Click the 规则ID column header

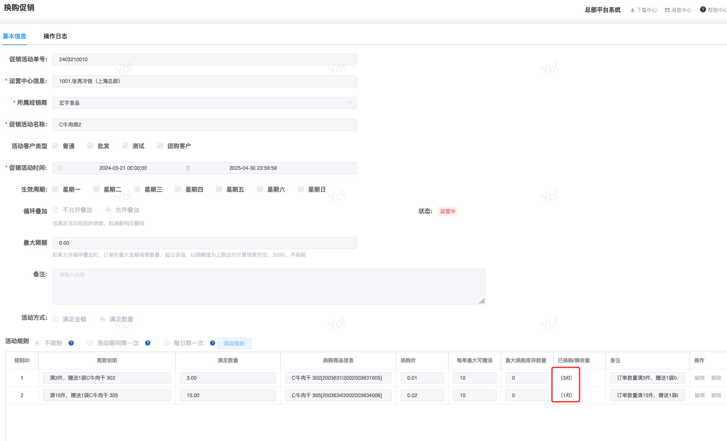(x=22, y=361)
